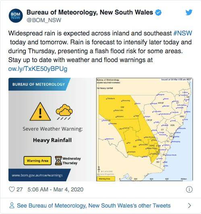The image size is (201, 214).
Task: Open the #NSW hashtag
Action: tap(183, 33)
